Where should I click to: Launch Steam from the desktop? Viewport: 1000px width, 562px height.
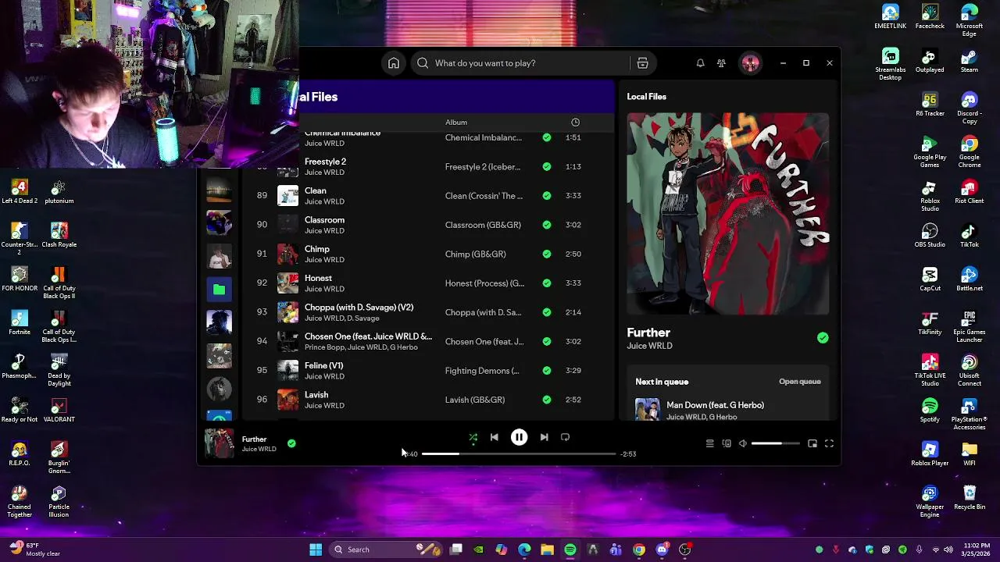(x=970, y=60)
